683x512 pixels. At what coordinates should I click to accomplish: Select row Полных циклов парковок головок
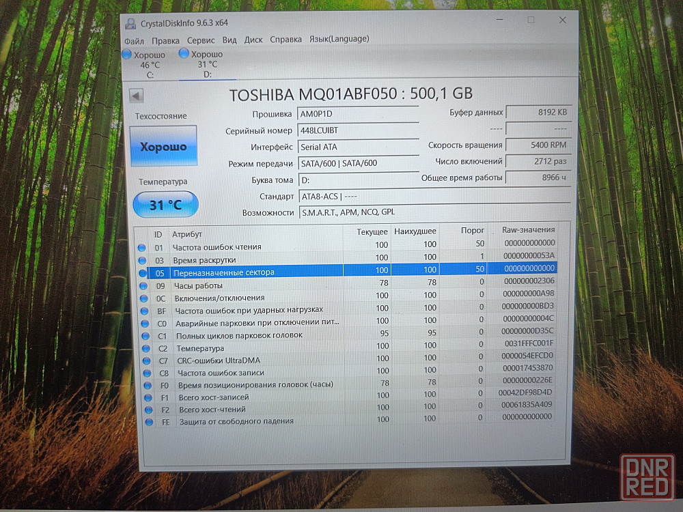point(350,334)
